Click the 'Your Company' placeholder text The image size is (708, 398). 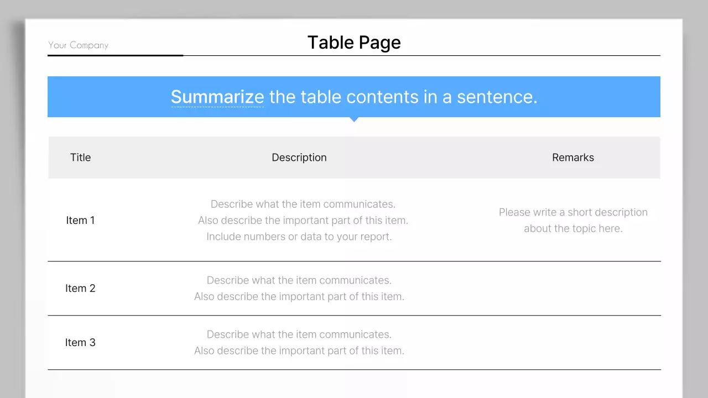tap(78, 45)
